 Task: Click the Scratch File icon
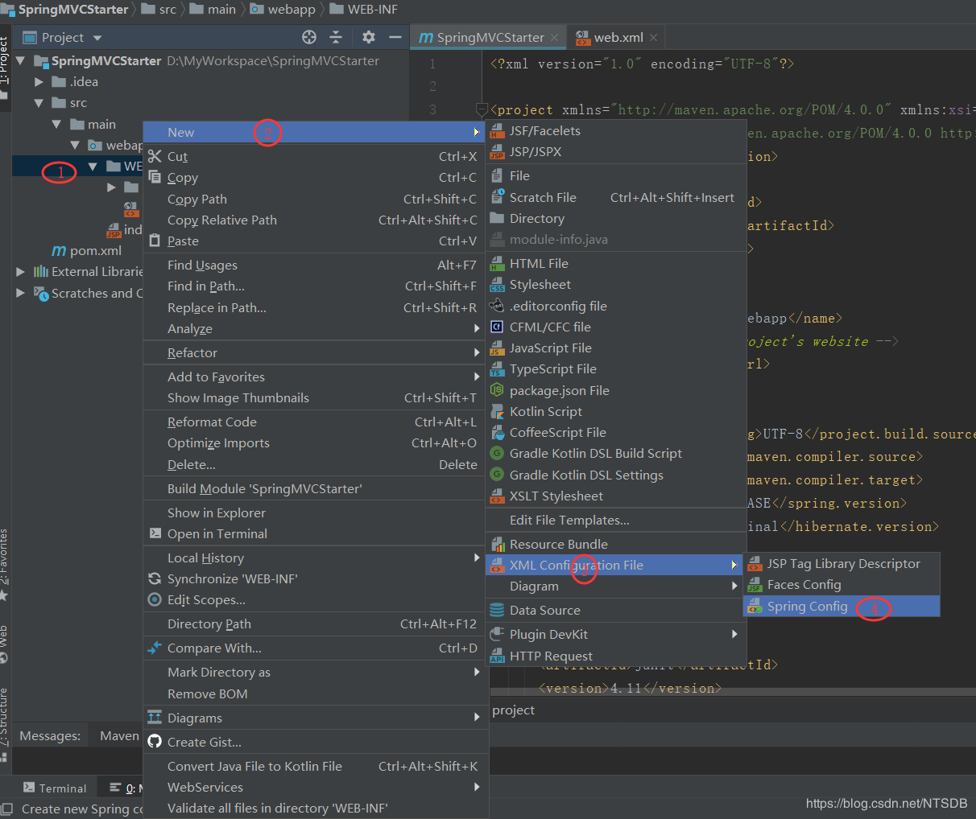coord(498,197)
